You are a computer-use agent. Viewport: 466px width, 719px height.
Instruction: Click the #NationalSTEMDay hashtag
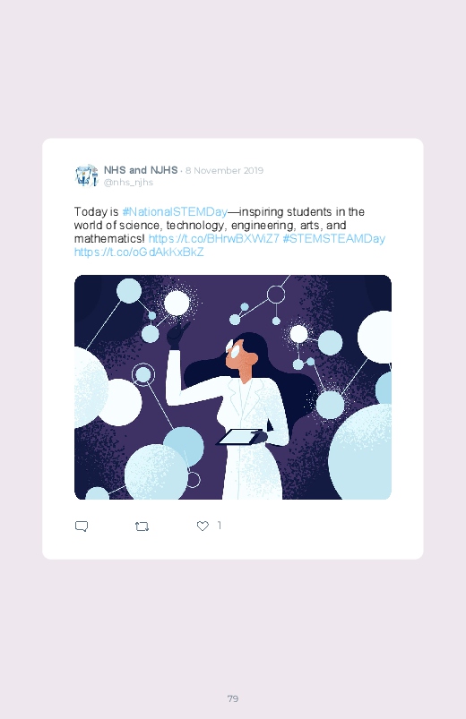pos(175,212)
